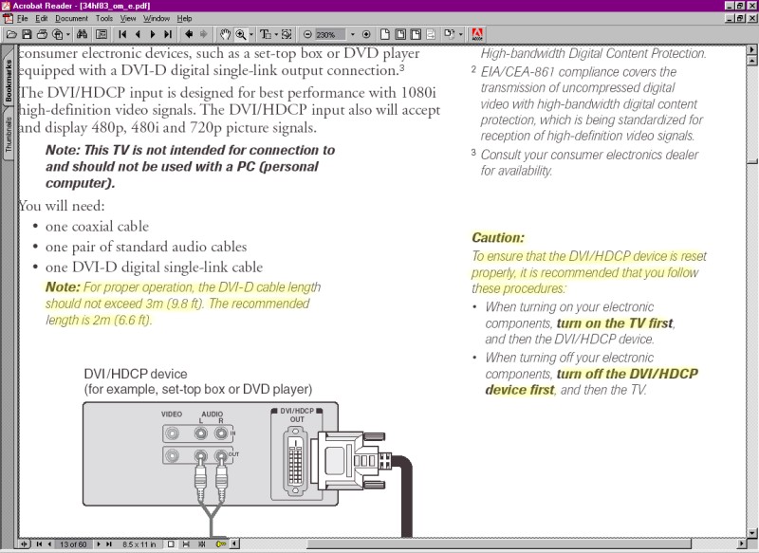Screen dimensions: 759x553
Task: Open Find with the binoculars icon
Action: [x=82, y=34]
